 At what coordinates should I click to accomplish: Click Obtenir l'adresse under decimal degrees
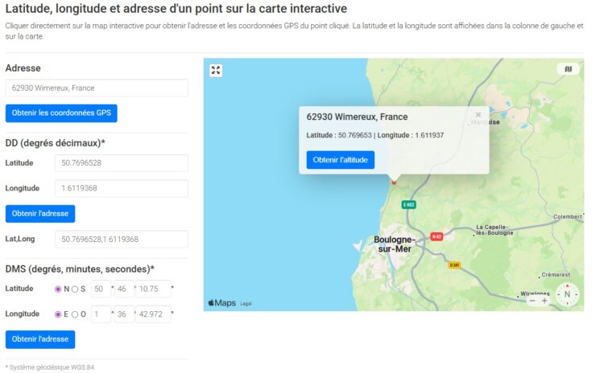[x=40, y=214]
